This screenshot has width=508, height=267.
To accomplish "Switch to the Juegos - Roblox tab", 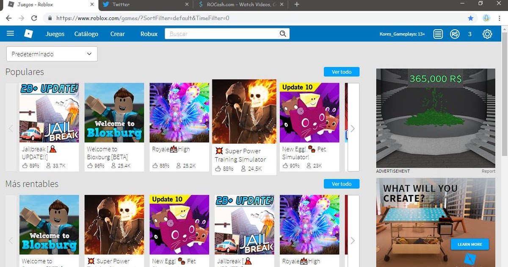I will click(x=50, y=4).
